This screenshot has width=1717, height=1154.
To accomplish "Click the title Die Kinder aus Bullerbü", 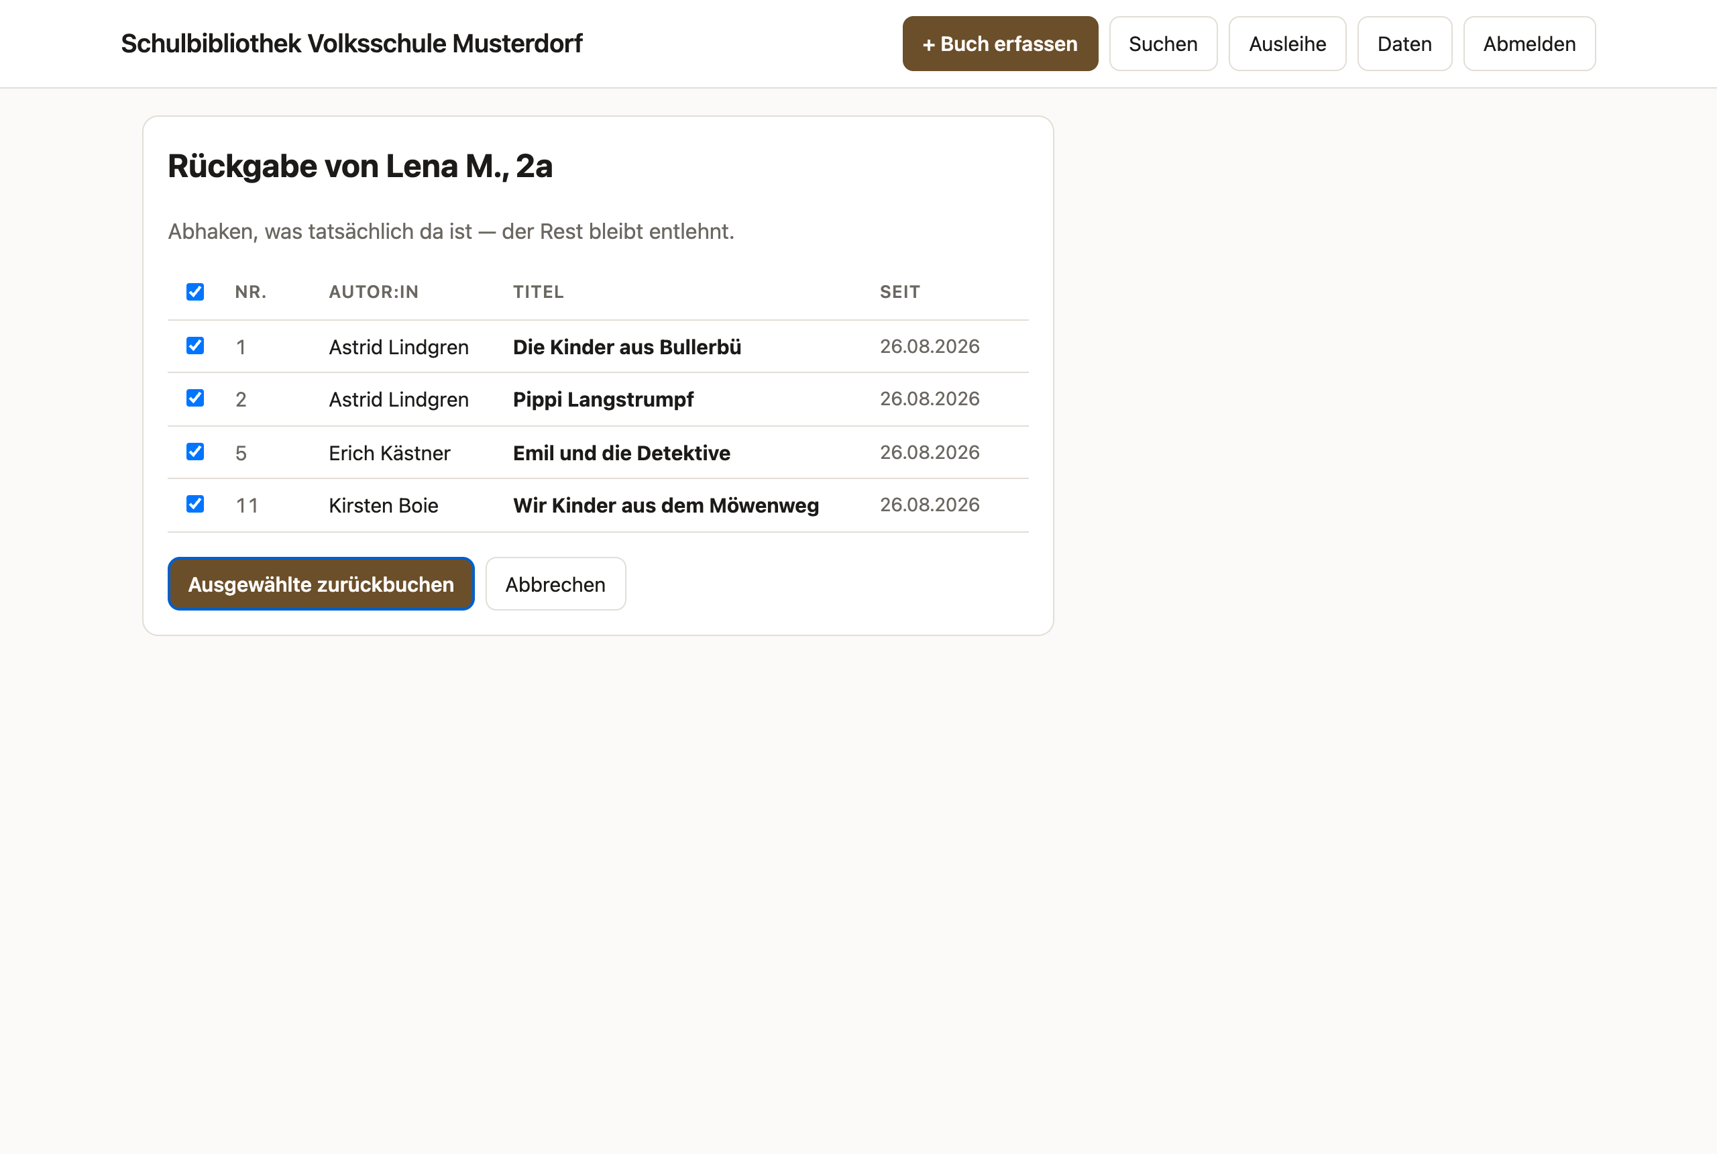I will [626, 347].
